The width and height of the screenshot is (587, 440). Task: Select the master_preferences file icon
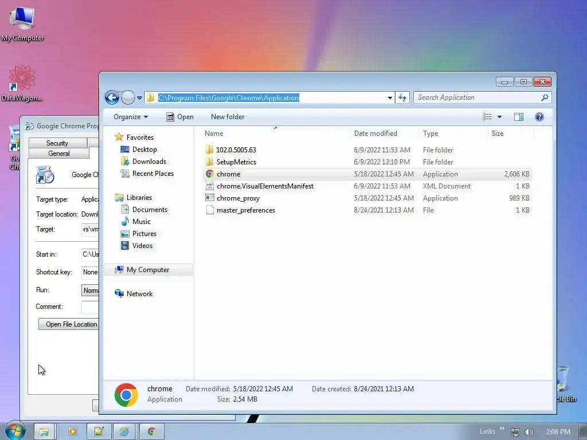(210, 210)
